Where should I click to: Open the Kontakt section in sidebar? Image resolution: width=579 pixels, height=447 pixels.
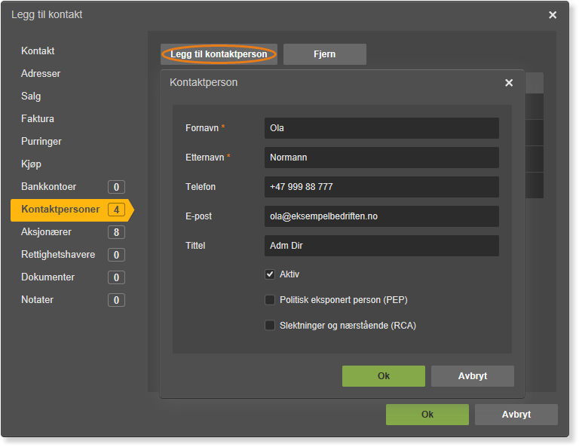pyautogui.click(x=38, y=51)
